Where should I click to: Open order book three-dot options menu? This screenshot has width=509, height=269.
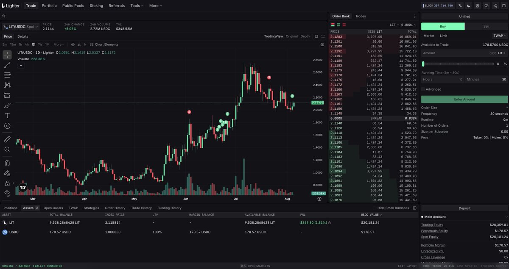[x=415, y=16]
